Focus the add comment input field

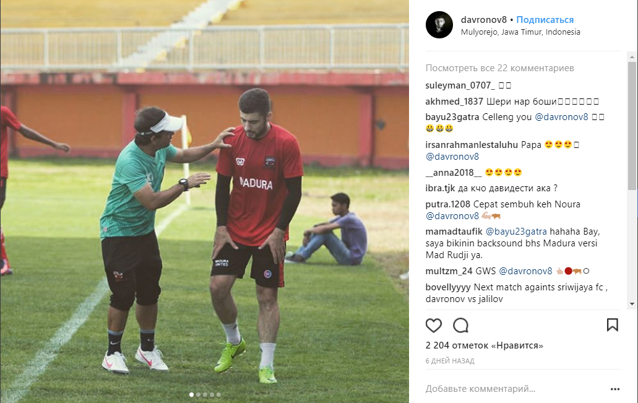pos(516,389)
